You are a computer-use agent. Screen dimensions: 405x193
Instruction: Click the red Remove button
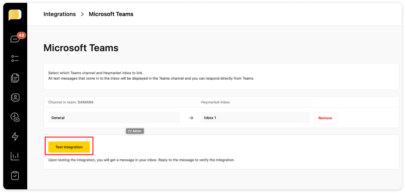coord(325,118)
